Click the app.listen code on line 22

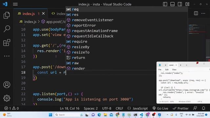[58, 94]
